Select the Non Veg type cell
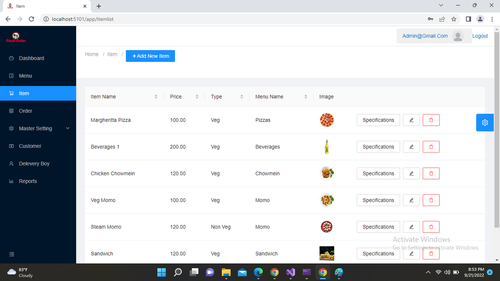 [221, 227]
